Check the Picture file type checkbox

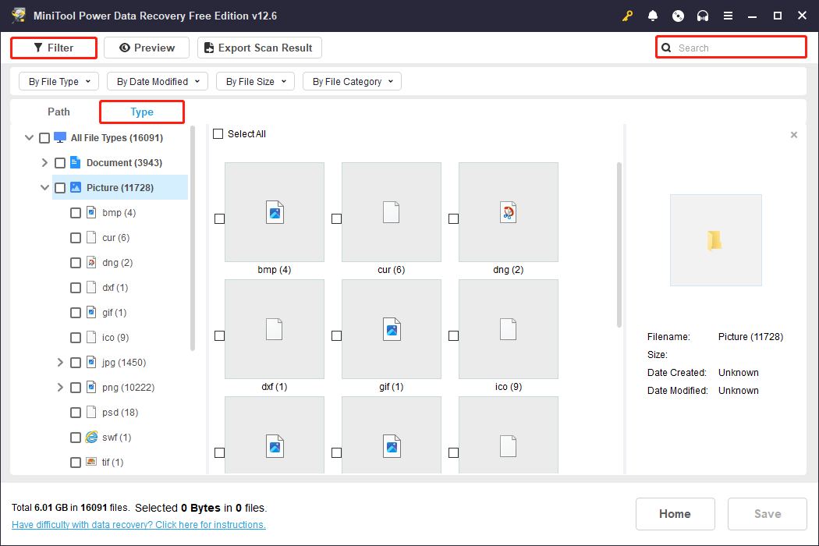pyautogui.click(x=60, y=187)
